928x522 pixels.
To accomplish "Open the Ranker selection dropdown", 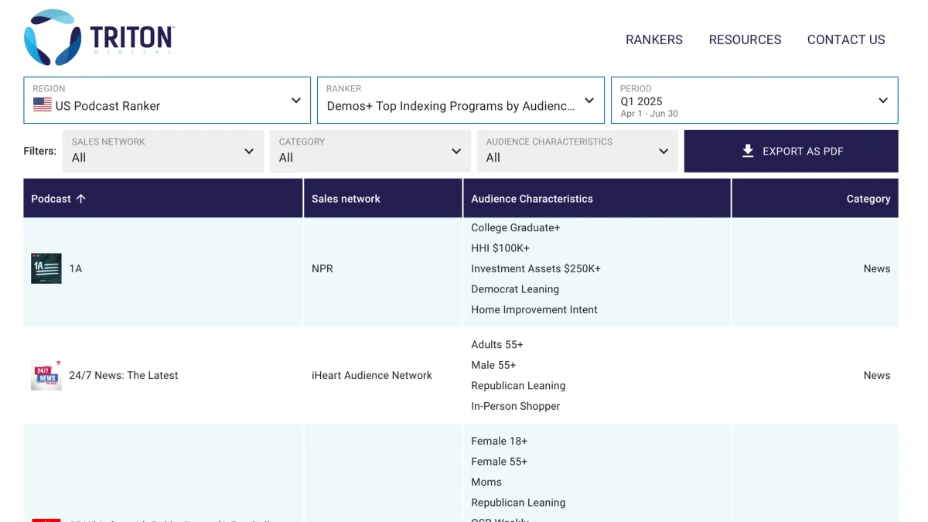I will coord(590,100).
